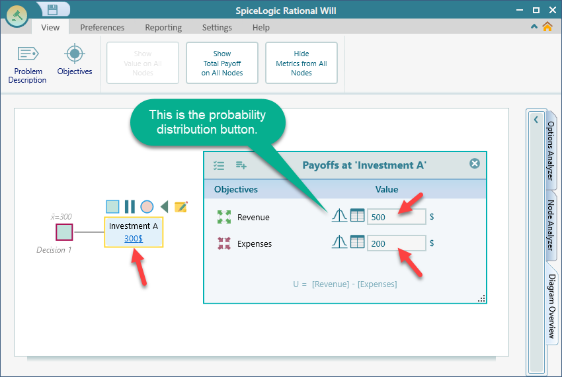Open the table icon for Expenses
562x377 pixels.
tap(357, 243)
